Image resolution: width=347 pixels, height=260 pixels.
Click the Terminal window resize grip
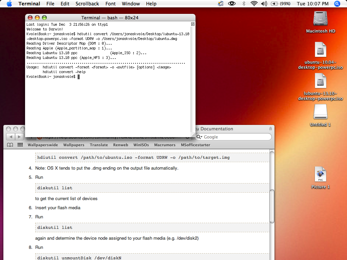(193, 135)
